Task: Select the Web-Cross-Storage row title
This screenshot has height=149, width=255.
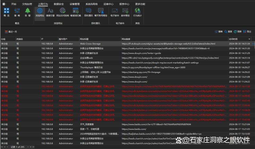Action: [90, 44]
